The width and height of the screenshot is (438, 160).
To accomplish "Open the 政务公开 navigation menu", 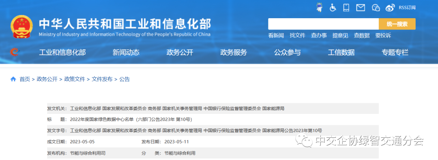I will click(180, 52).
